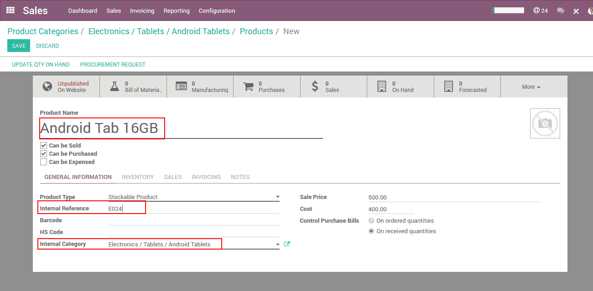Image resolution: width=593 pixels, height=291 pixels.
Task: Open the apps grid menu icon
Action: (10, 10)
